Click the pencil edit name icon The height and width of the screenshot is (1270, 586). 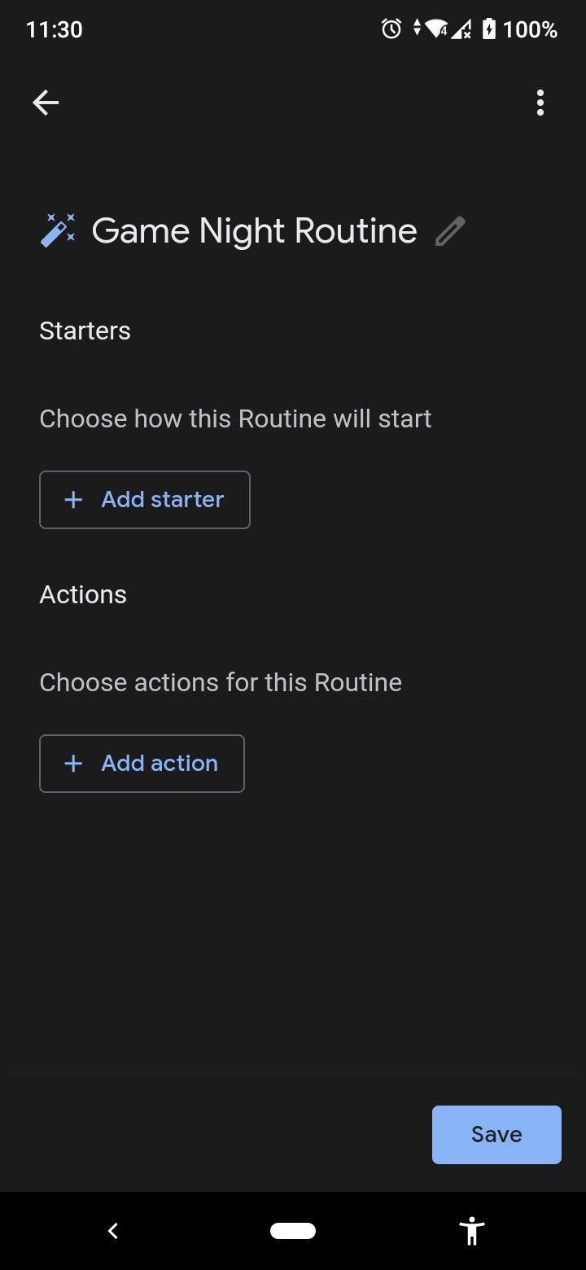click(450, 231)
